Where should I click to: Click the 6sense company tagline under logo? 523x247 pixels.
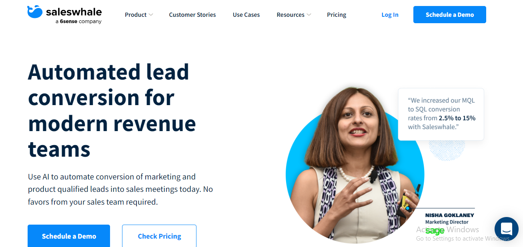(78, 22)
